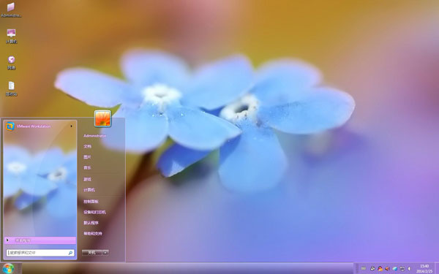Image resolution: width=439 pixels, height=274 pixels.
Task: Open 帮助和支持 in Start menu
Action: click(93, 234)
